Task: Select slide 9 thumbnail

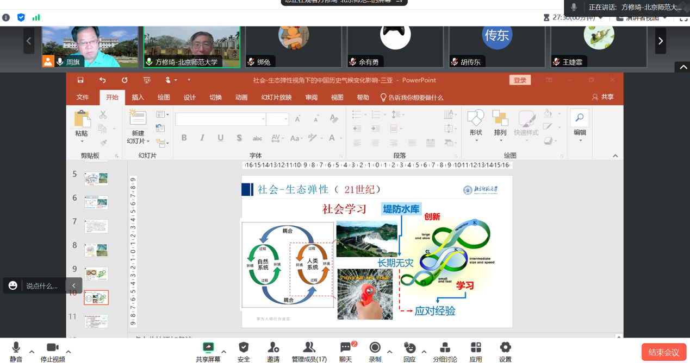Action: 96,273
